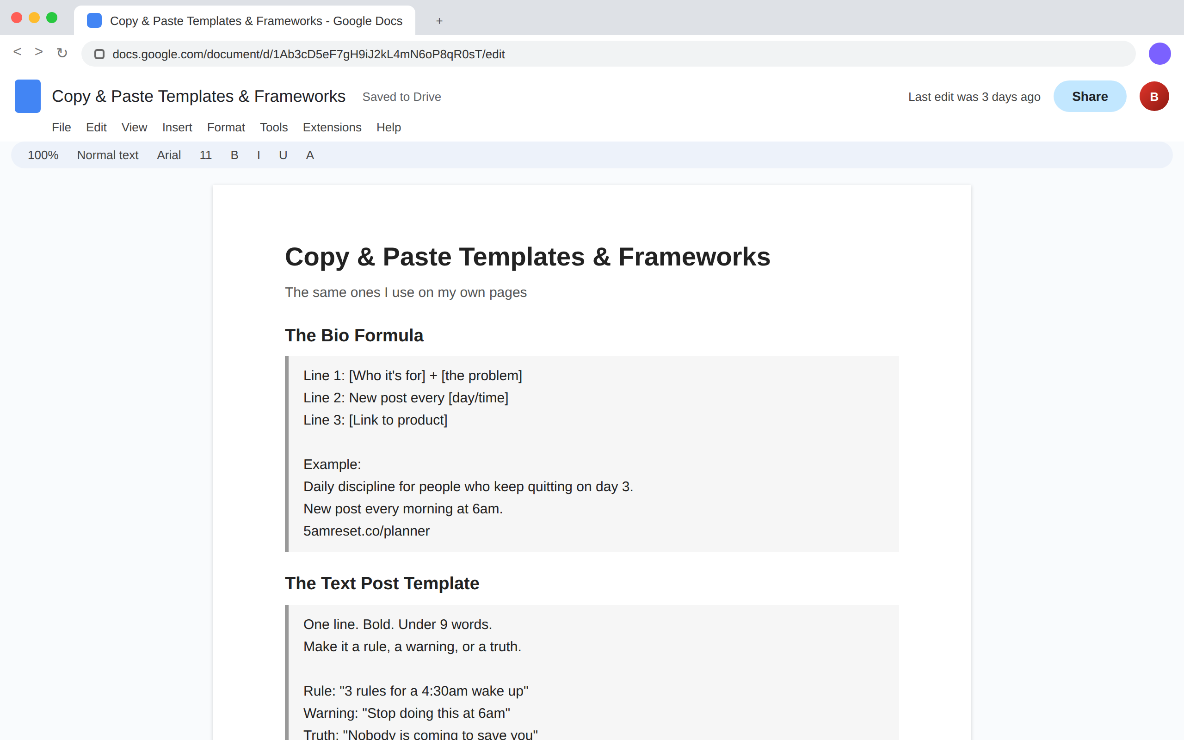The image size is (1184, 740).
Task: Click the Docs favicon on the browser tab
Action: click(94, 20)
